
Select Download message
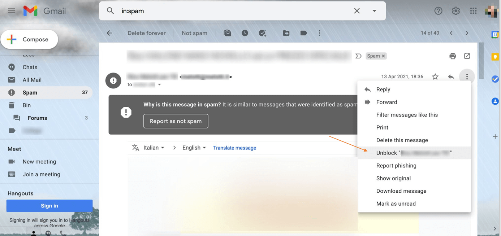pyautogui.click(x=414, y=191)
